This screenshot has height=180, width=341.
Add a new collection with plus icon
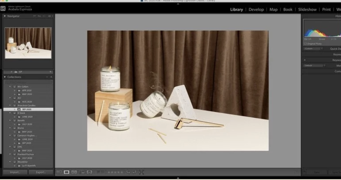pos(51,77)
